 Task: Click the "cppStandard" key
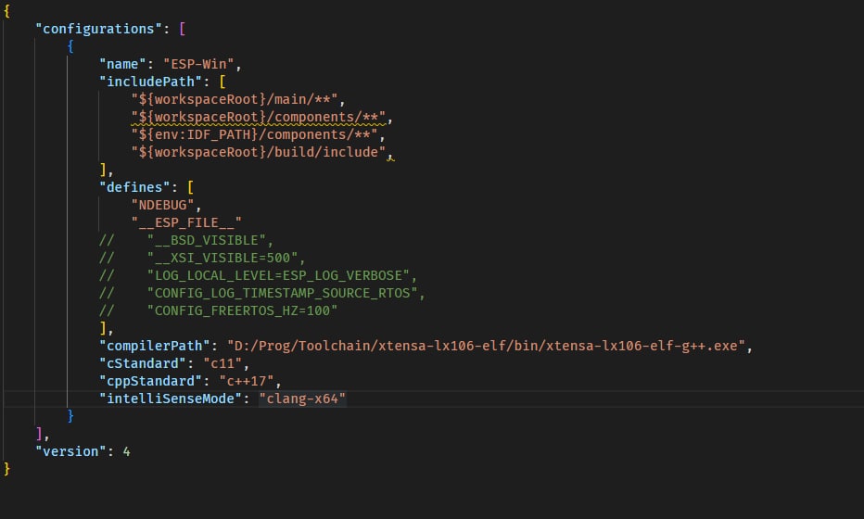tap(150, 381)
